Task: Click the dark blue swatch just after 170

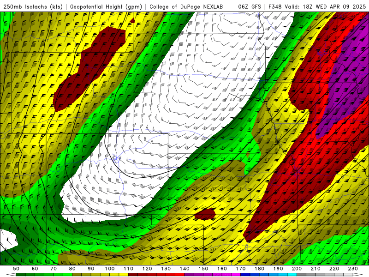Action: tap(245, 274)
